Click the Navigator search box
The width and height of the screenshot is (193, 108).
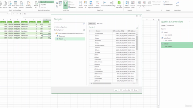[x=68, y=24]
